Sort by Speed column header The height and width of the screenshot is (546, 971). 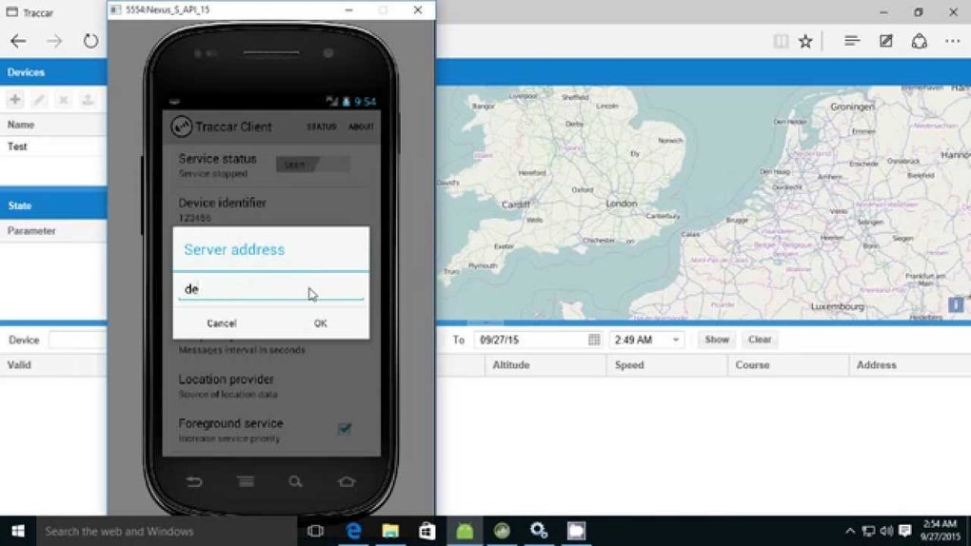667,365
